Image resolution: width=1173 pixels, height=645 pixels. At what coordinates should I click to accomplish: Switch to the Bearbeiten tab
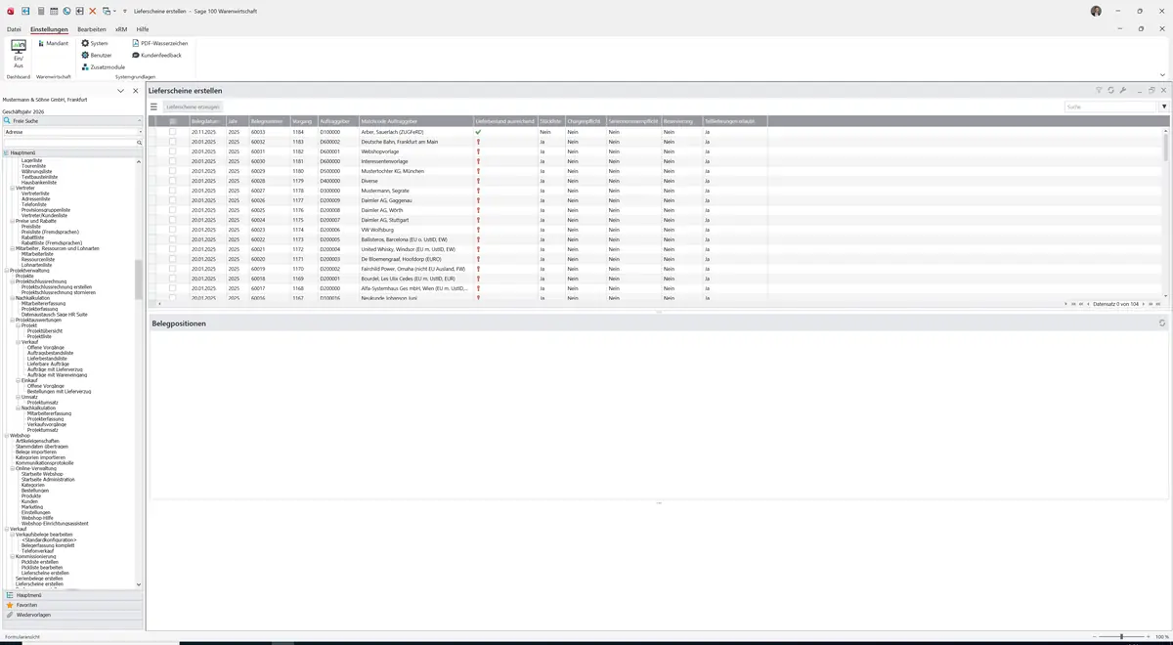(x=92, y=29)
